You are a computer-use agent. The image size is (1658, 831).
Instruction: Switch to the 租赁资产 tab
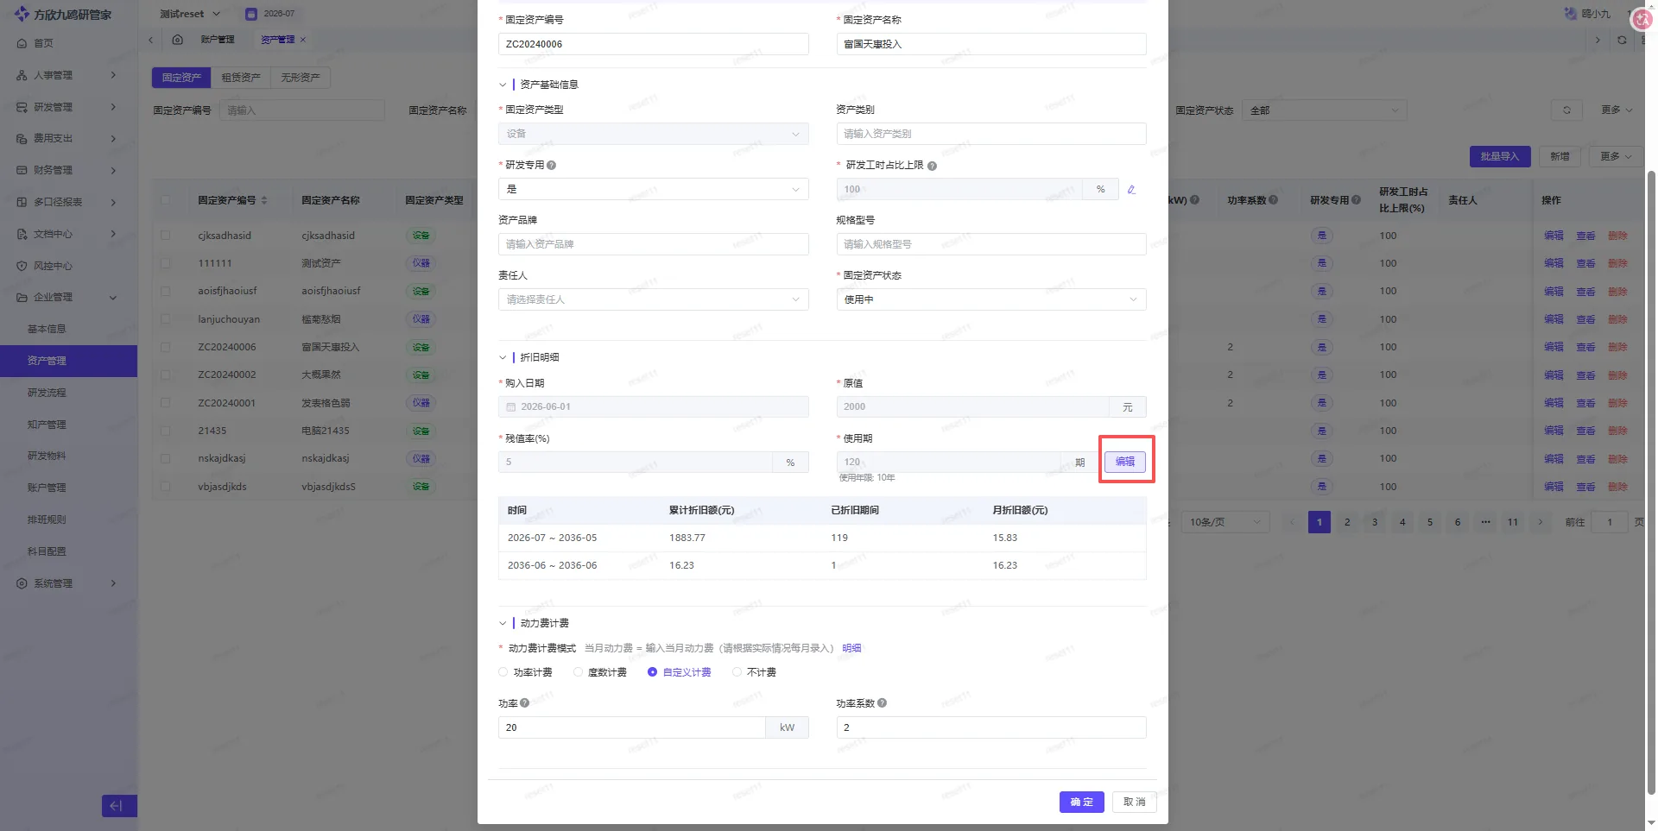241,78
